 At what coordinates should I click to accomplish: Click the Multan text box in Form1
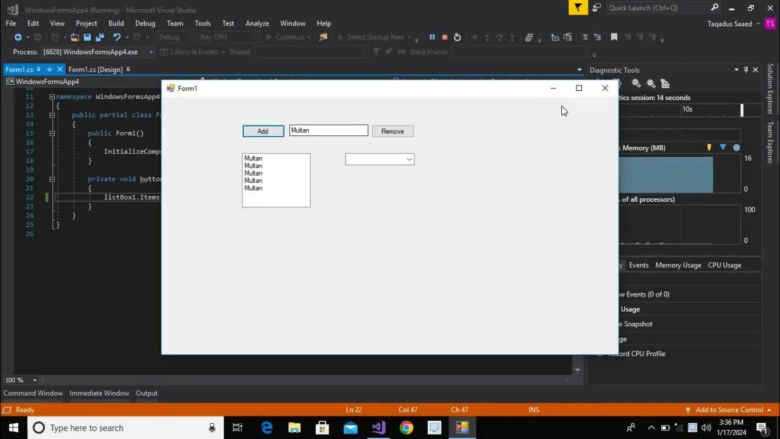328,130
